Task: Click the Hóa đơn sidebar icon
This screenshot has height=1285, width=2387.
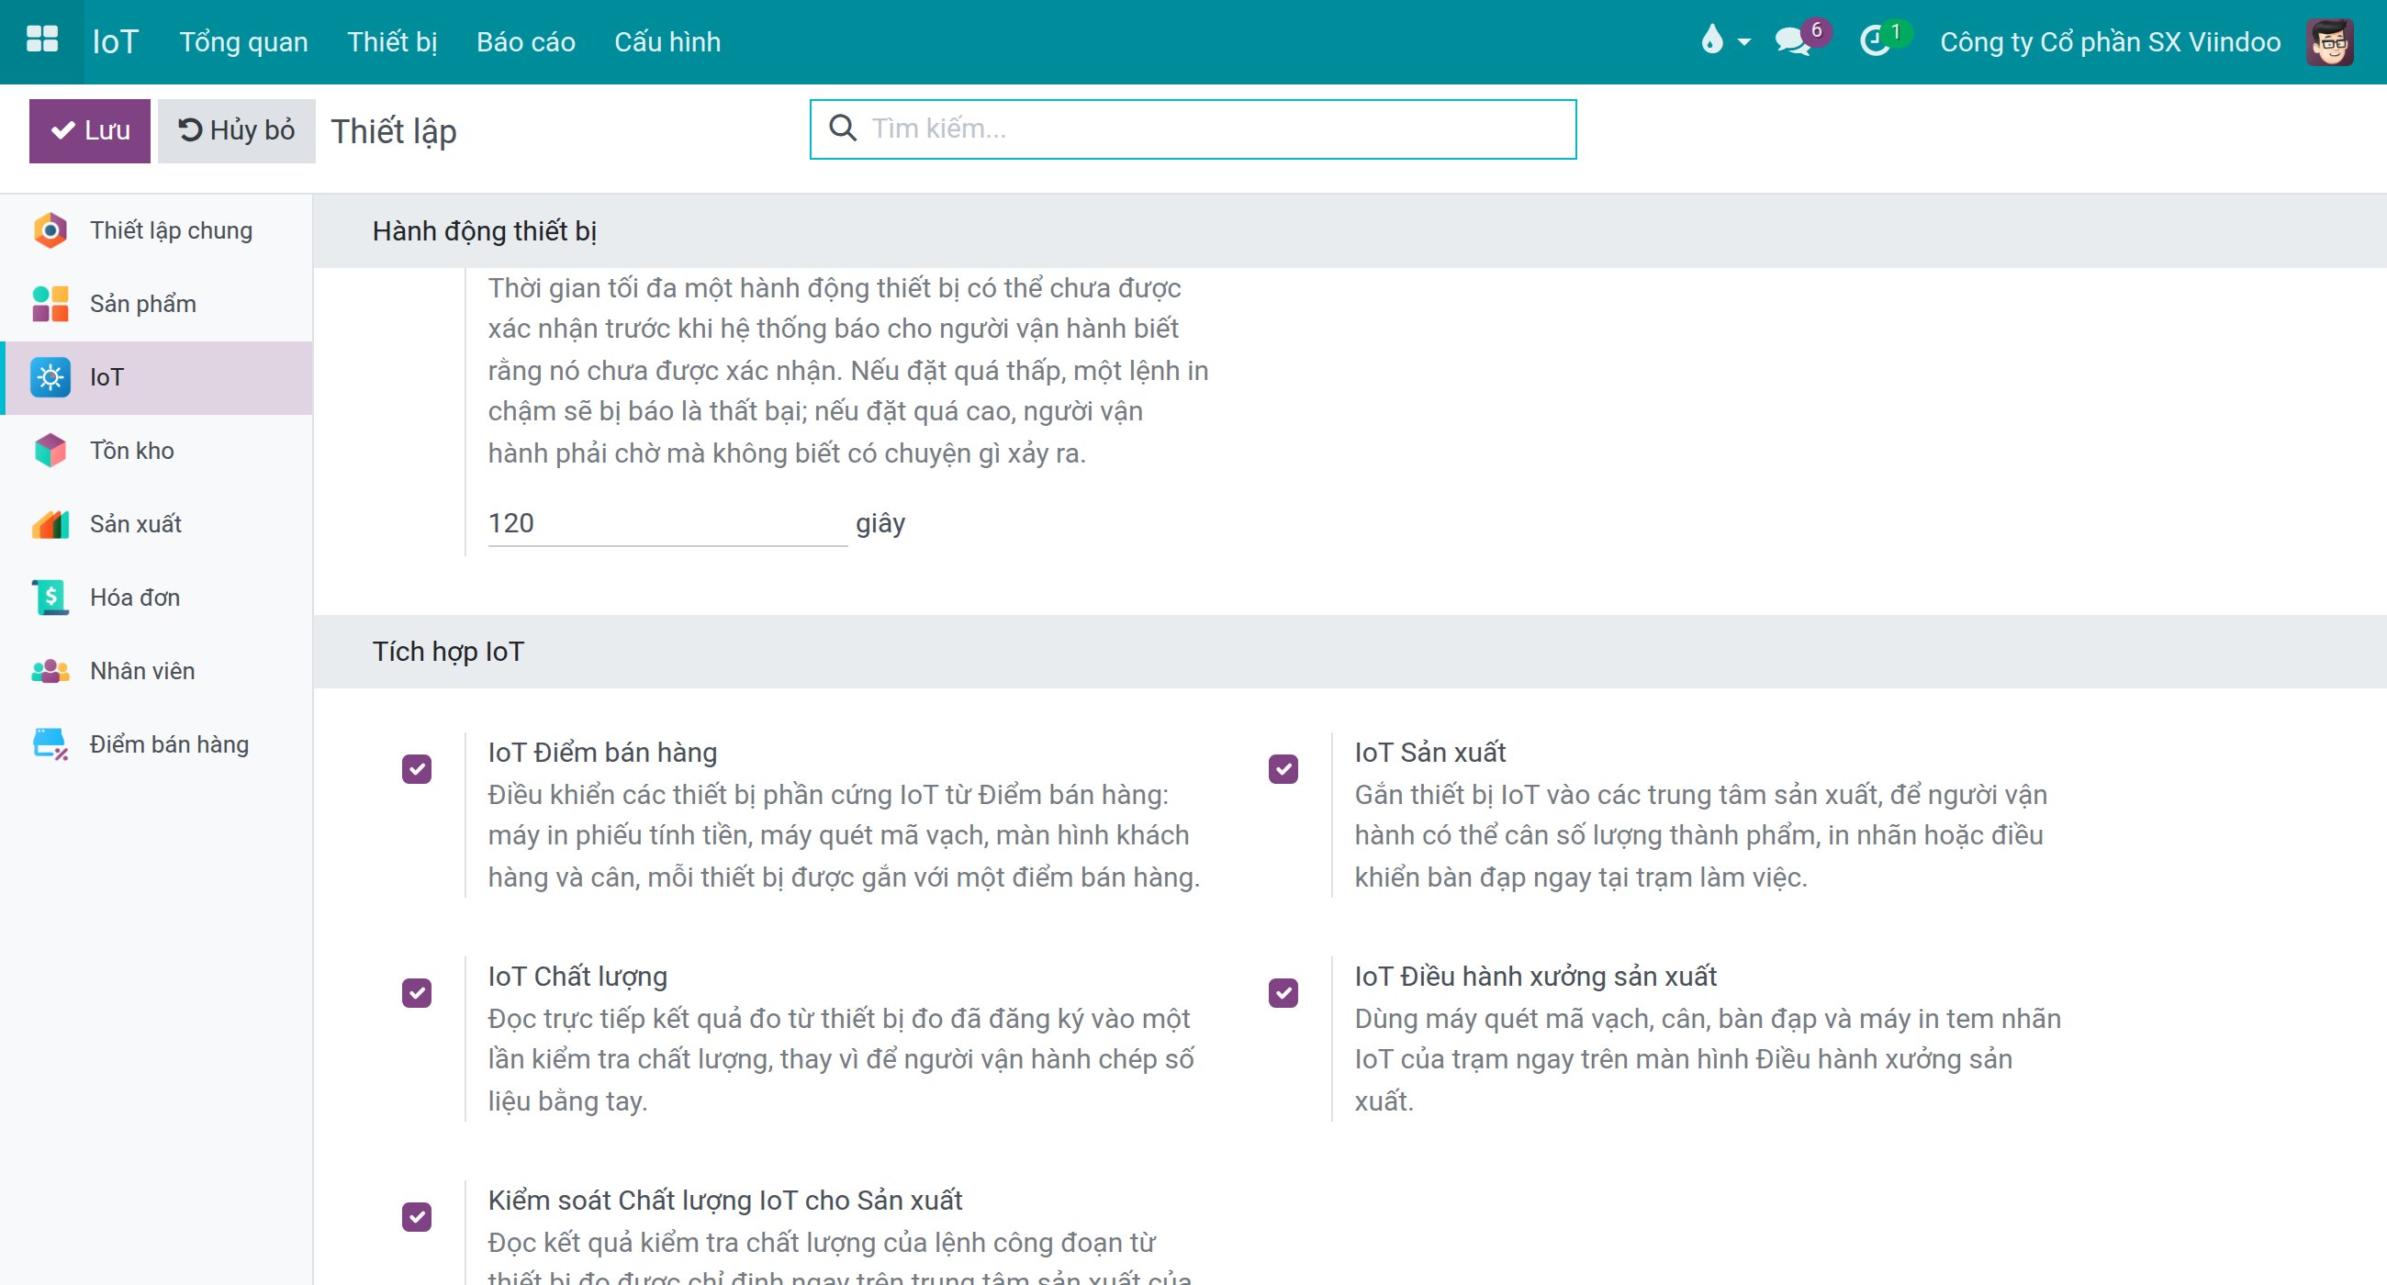Action: pyautogui.click(x=50, y=598)
